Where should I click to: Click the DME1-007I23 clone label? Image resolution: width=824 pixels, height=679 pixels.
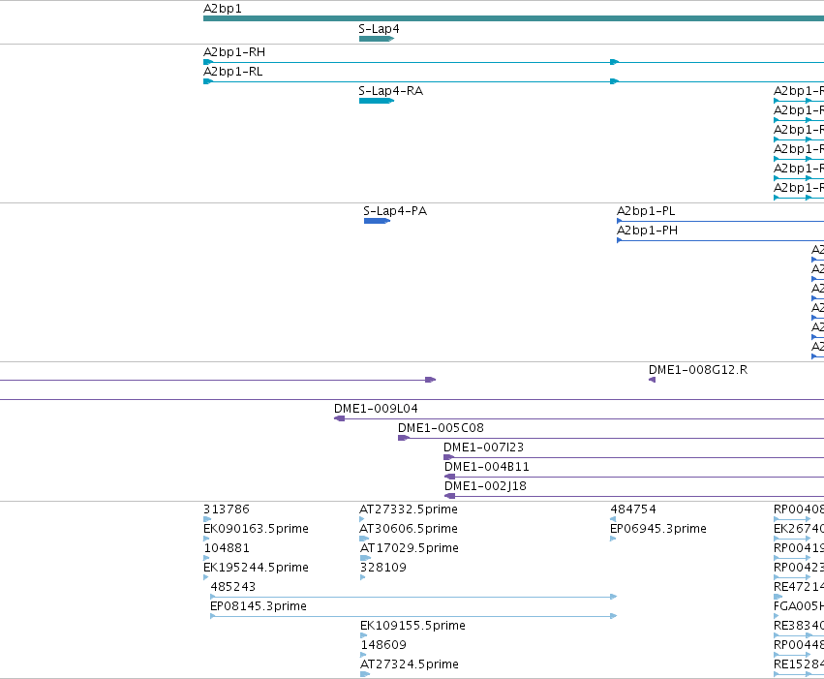click(483, 448)
